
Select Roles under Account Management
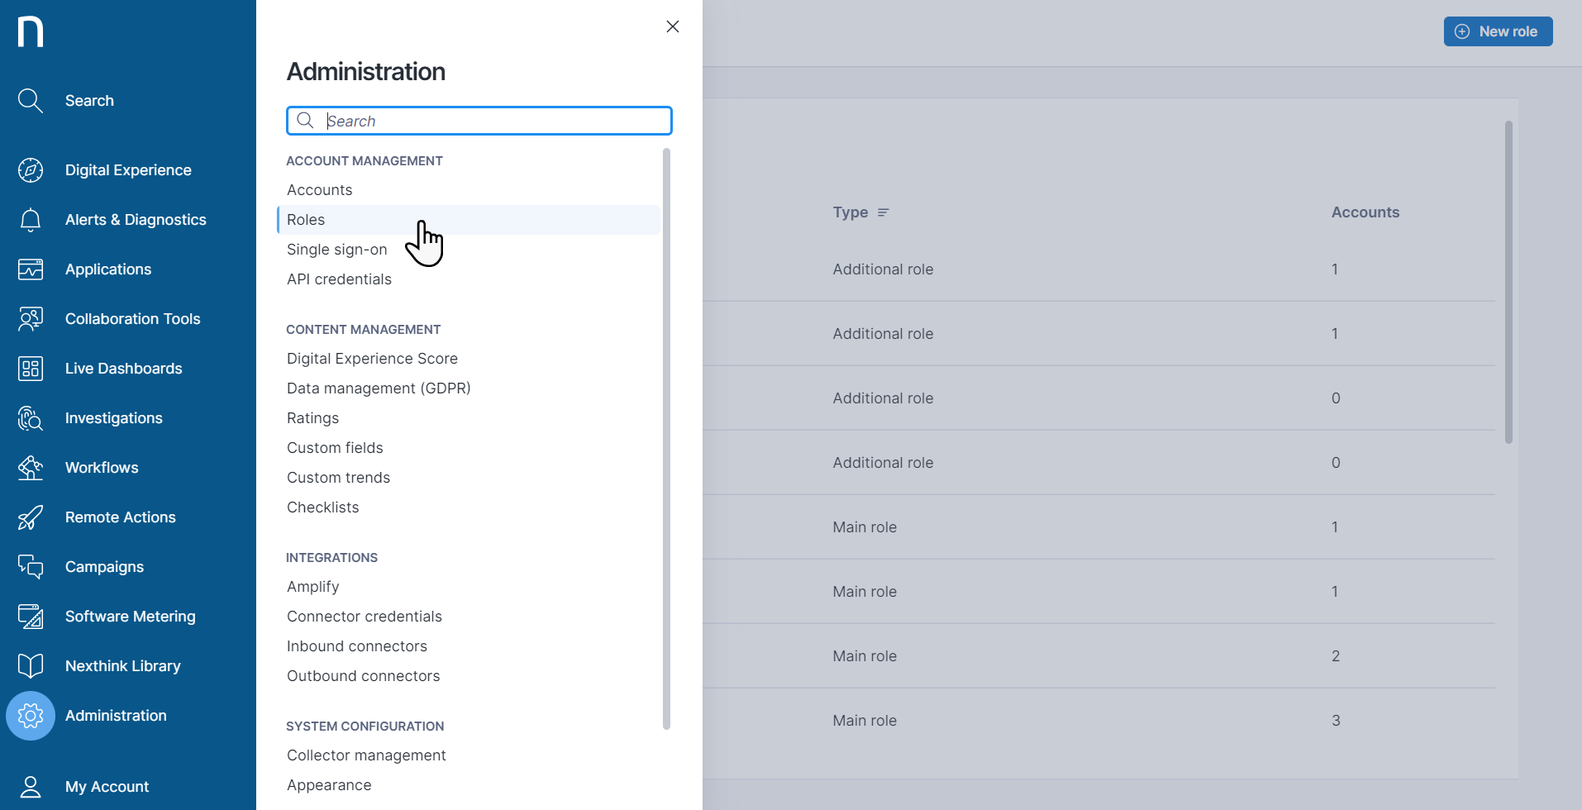[x=306, y=219]
